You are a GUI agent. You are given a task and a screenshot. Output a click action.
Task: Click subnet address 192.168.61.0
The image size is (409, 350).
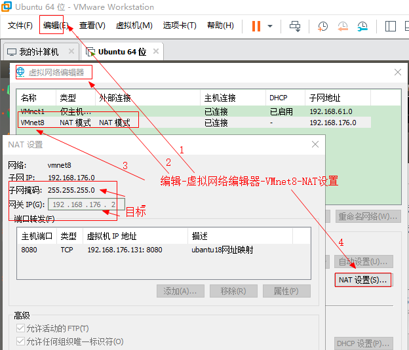[x=331, y=111]
